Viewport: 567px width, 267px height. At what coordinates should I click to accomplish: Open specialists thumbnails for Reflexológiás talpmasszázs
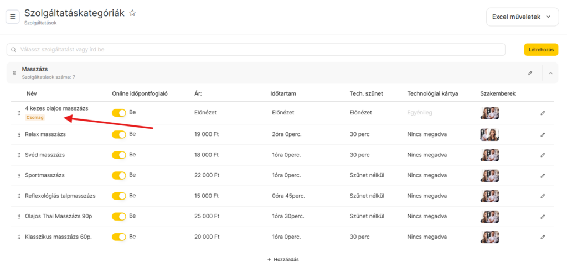pos(489,196)
